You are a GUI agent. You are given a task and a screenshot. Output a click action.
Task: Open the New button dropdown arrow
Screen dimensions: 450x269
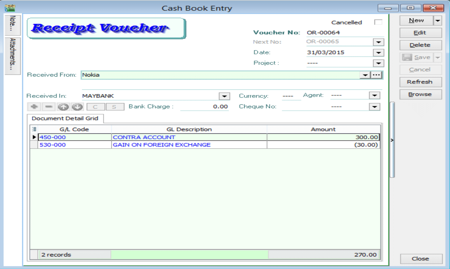click(x=437, y=21)
